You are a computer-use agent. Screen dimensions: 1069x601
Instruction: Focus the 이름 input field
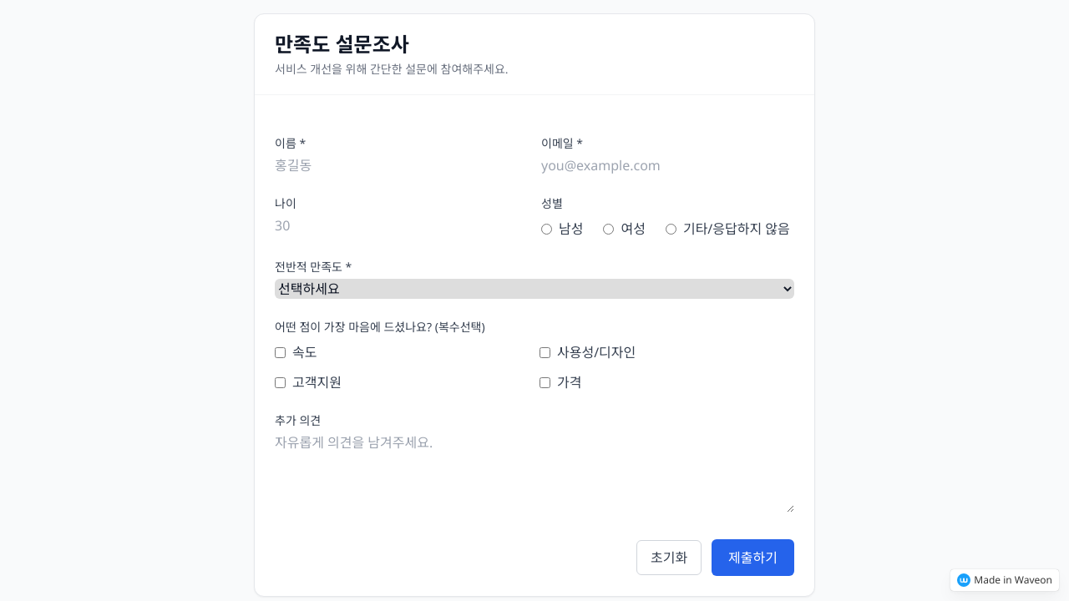[401, 165]
